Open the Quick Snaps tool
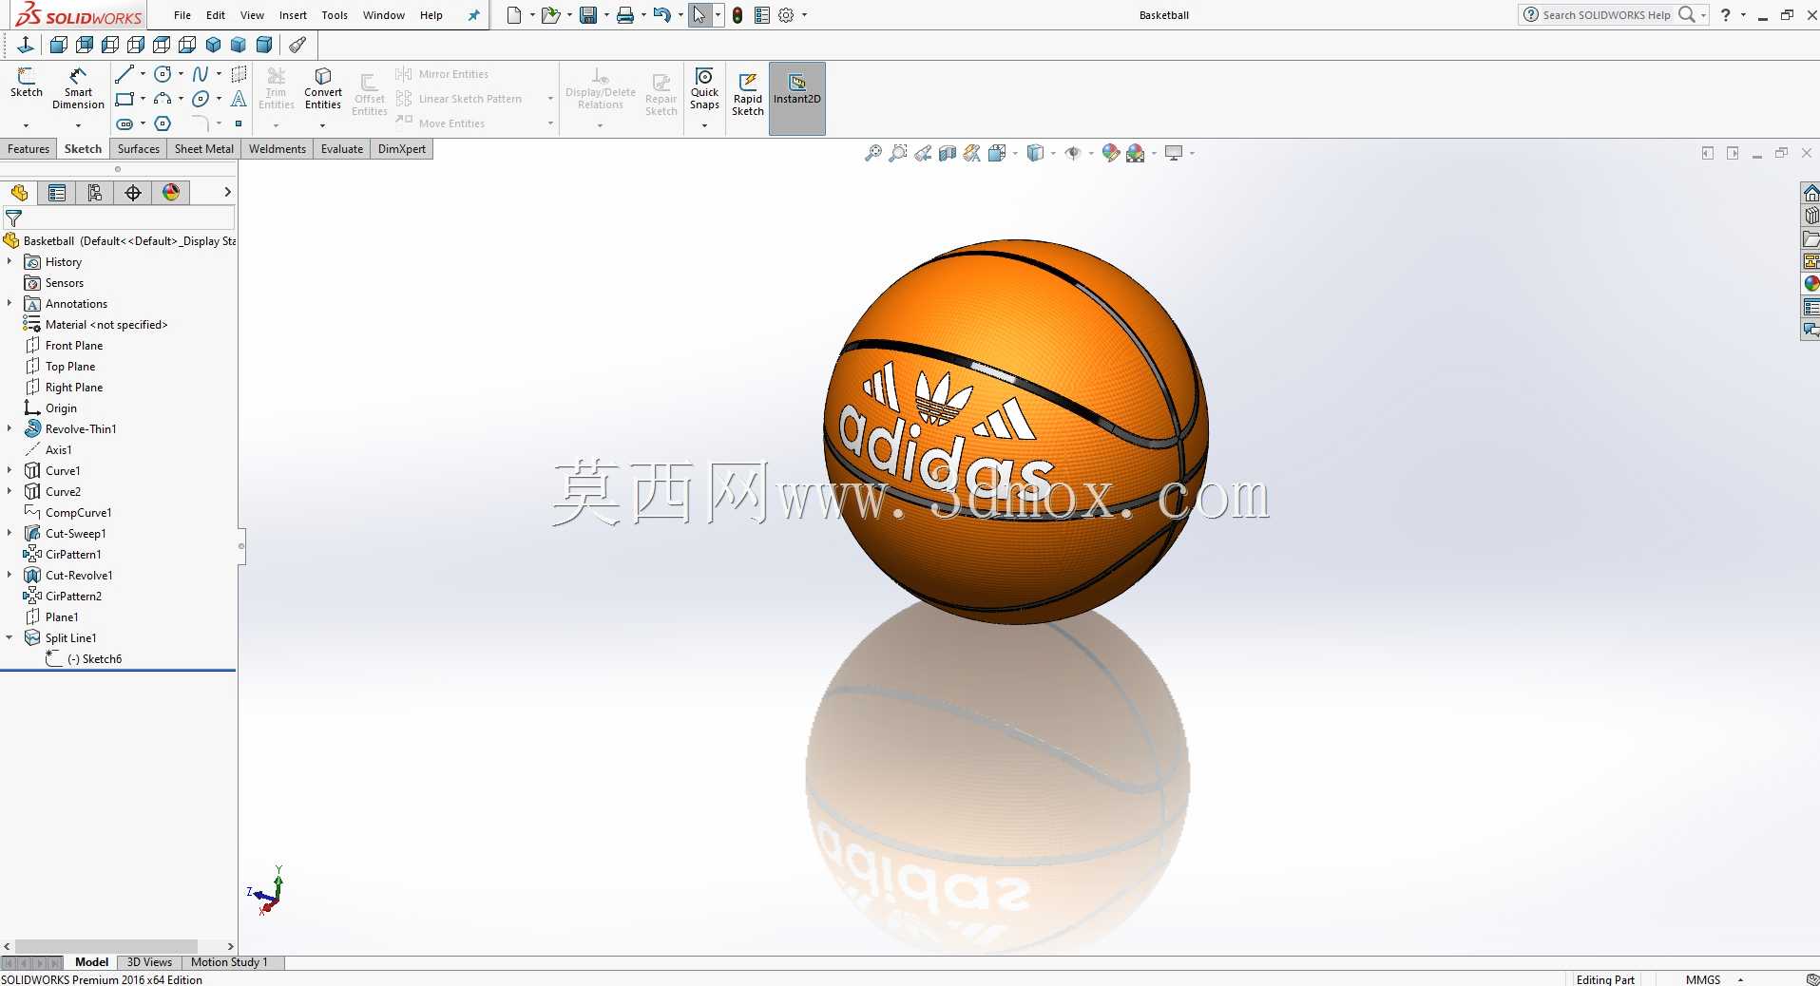1820x986 pixels. pyautogui.click(x=704, y=88)
